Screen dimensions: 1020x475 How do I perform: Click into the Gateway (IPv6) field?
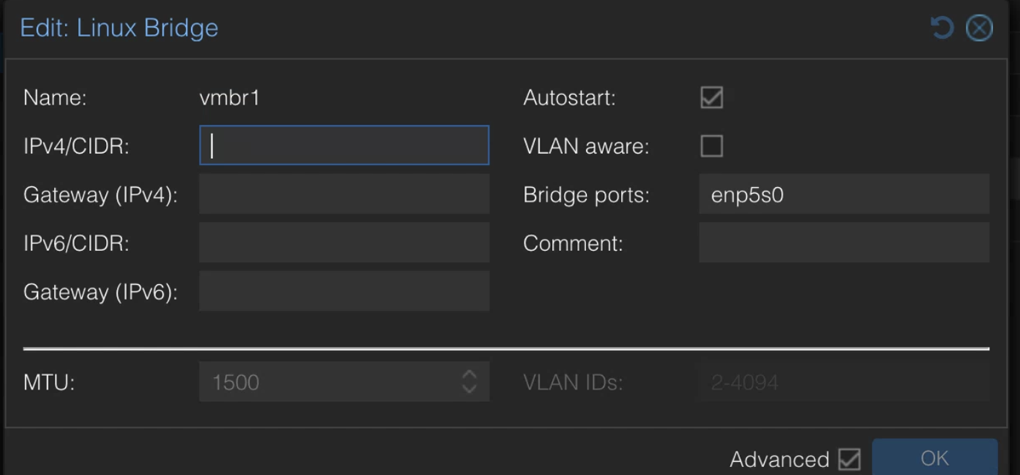click(344, 291)
